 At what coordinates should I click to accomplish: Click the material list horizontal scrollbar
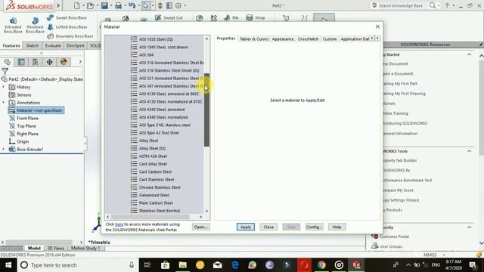[150, 217]
